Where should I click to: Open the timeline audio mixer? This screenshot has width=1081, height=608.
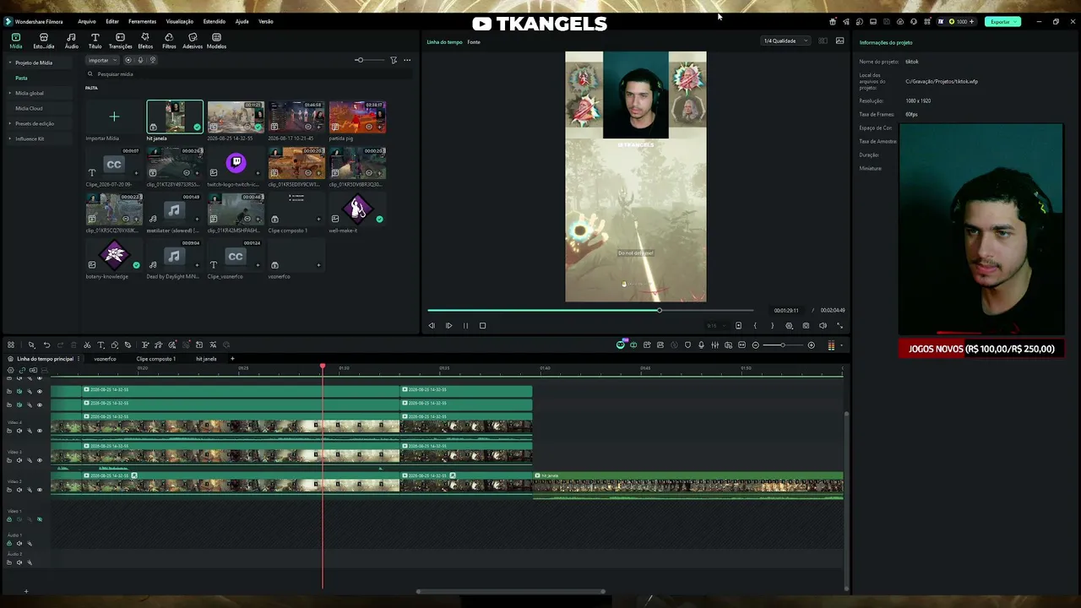point(714,345)
